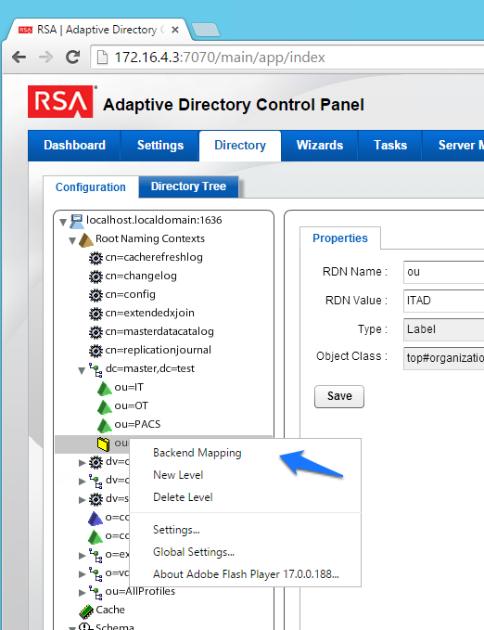Click the RSA logo

pyautogui.click(x=60, y=101)
